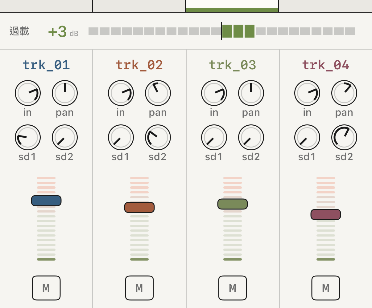Screen dimensions: 372x308
Task: Select the trk_04 sd1 knob
Action: (307, 137)
